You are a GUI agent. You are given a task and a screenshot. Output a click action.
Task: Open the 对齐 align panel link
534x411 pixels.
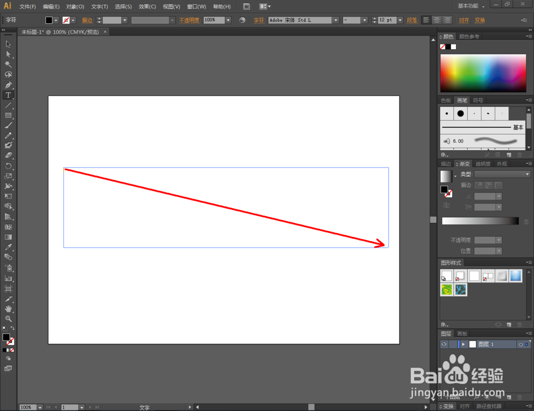pos(464,20)
